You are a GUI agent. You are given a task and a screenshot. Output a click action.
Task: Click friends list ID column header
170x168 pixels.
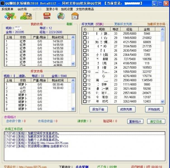click(x=88, y=29)
